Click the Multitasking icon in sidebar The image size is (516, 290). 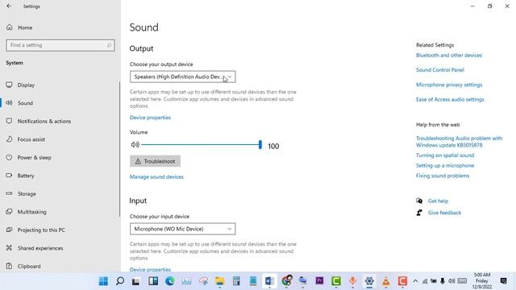pyautogui.click(x=9, y=211)
